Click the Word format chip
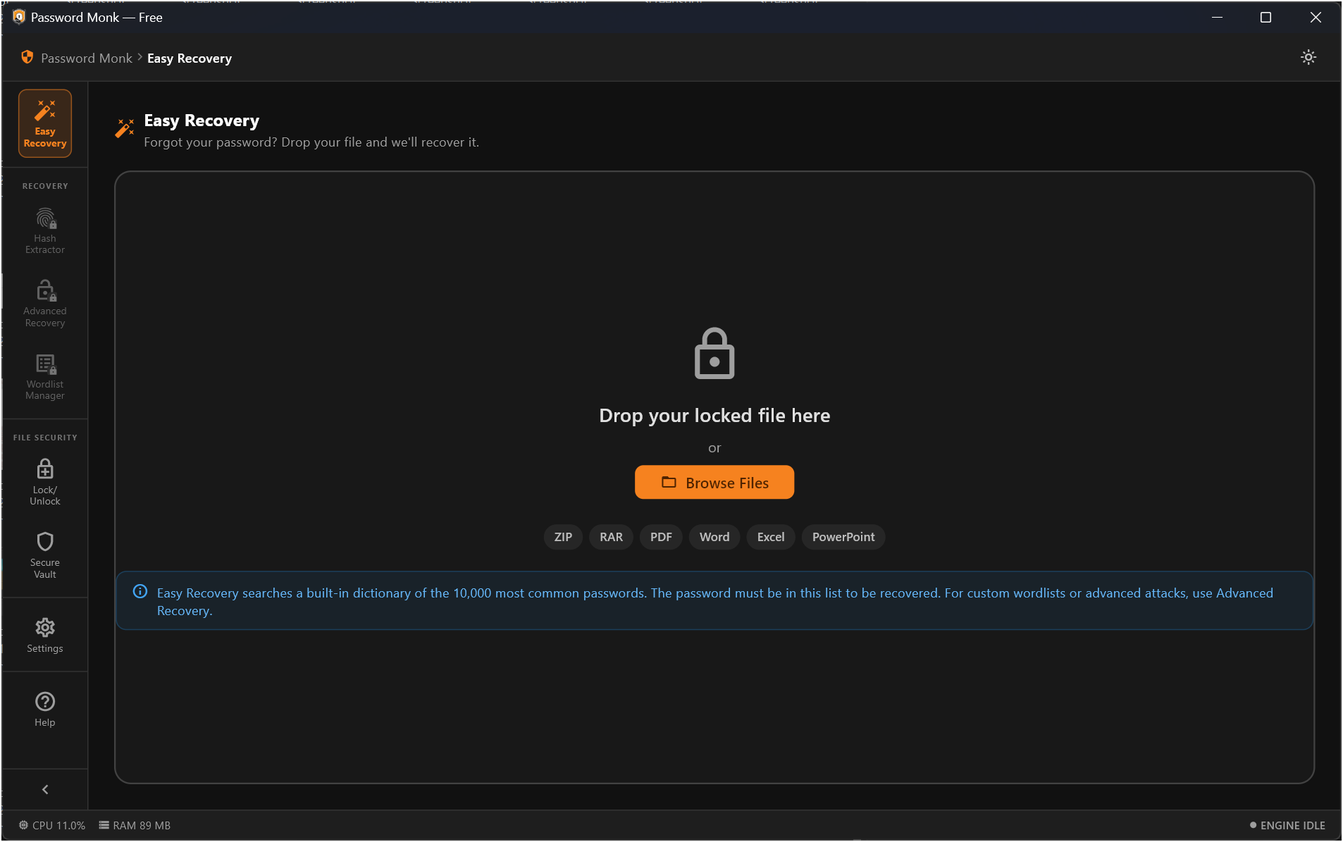Viewport: 1343px width, 842px height. [714, 537]
